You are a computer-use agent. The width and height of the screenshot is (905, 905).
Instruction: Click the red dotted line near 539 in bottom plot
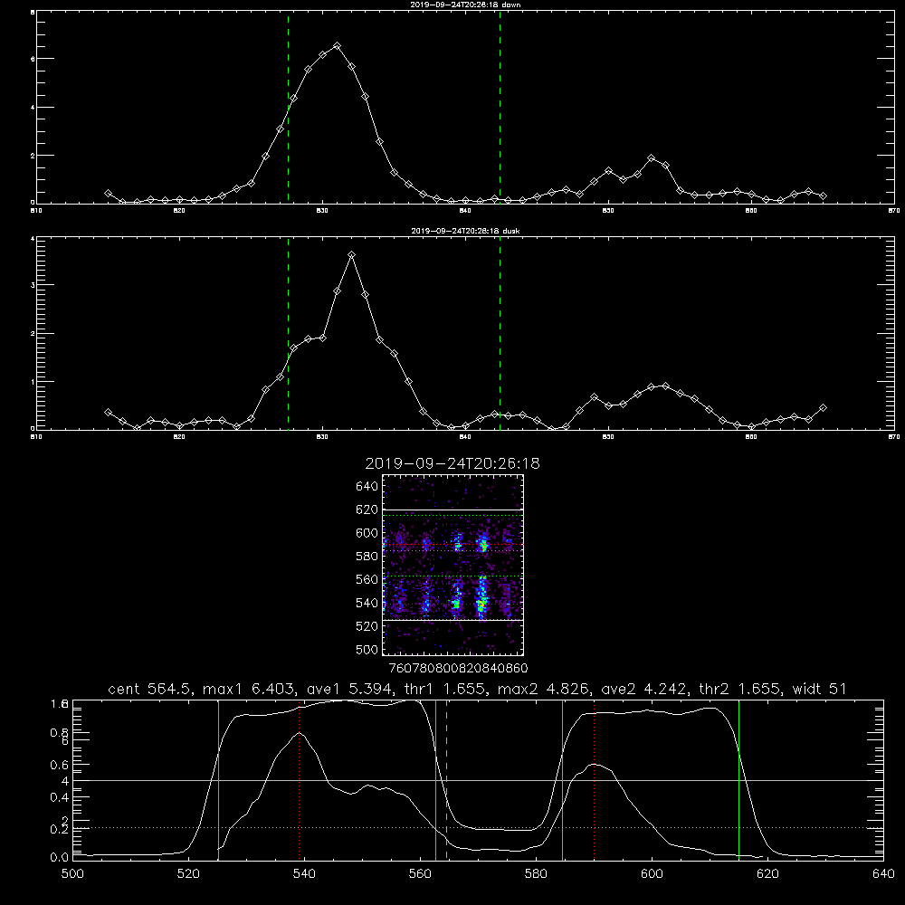(x=299, y=780)
